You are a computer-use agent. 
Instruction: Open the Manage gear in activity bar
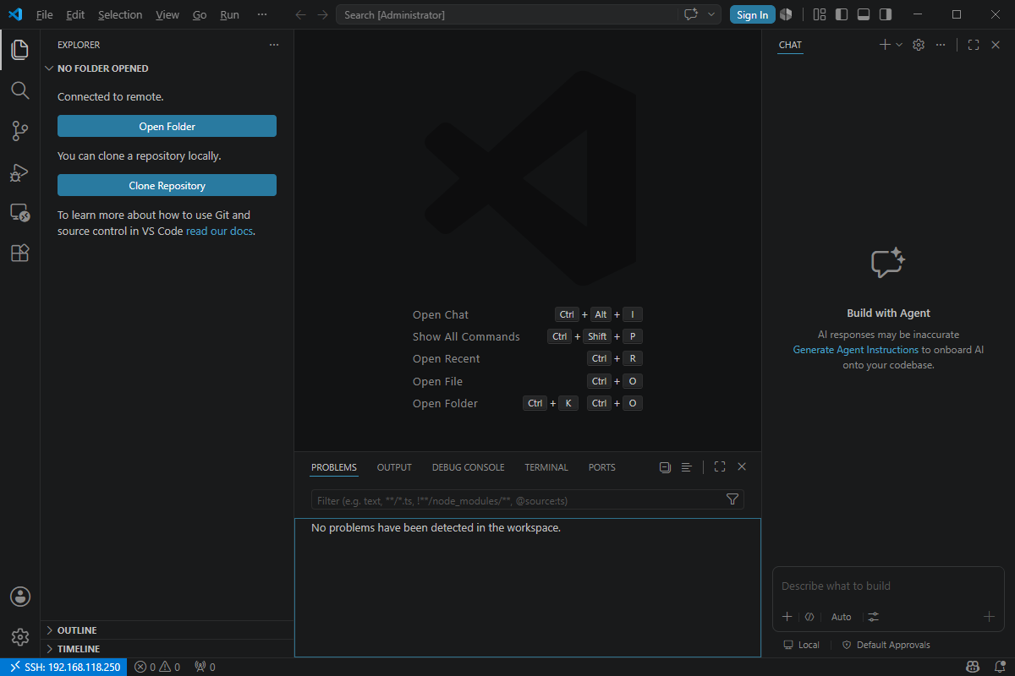pyautogui.click(x=19, y=636)
